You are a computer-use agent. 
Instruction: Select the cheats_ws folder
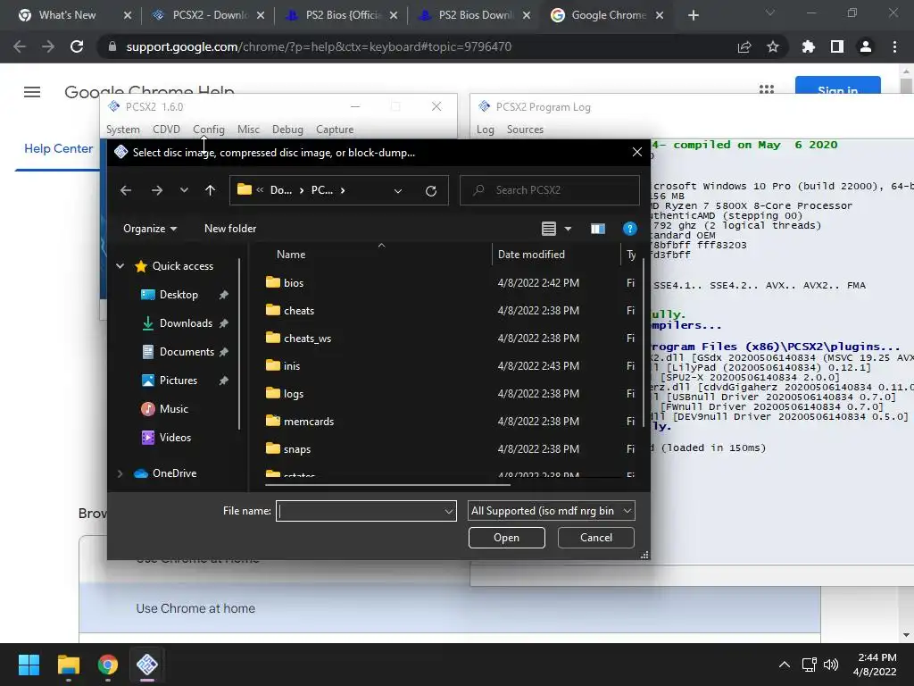[307, 339]
